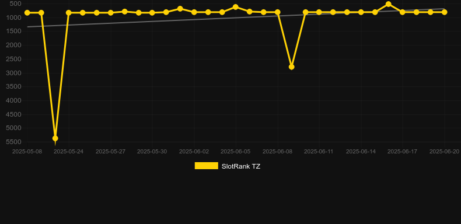Click the last data point at 2025-06-20

pos(444,12)
